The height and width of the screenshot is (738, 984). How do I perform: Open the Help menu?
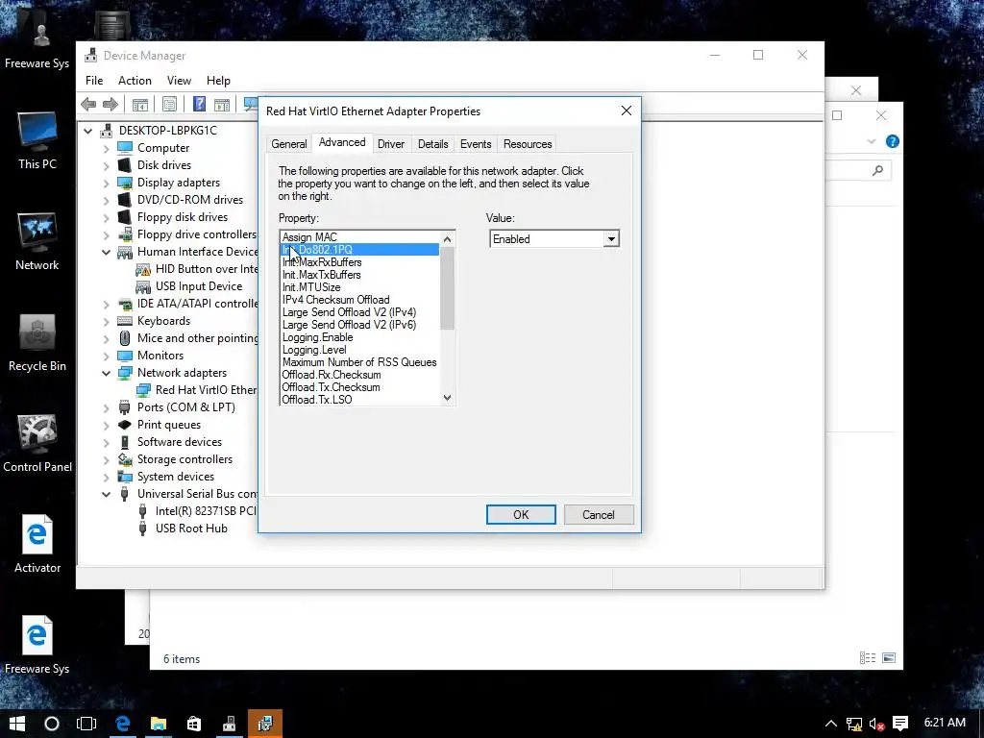pyautogui.click(x=218, y=81)
